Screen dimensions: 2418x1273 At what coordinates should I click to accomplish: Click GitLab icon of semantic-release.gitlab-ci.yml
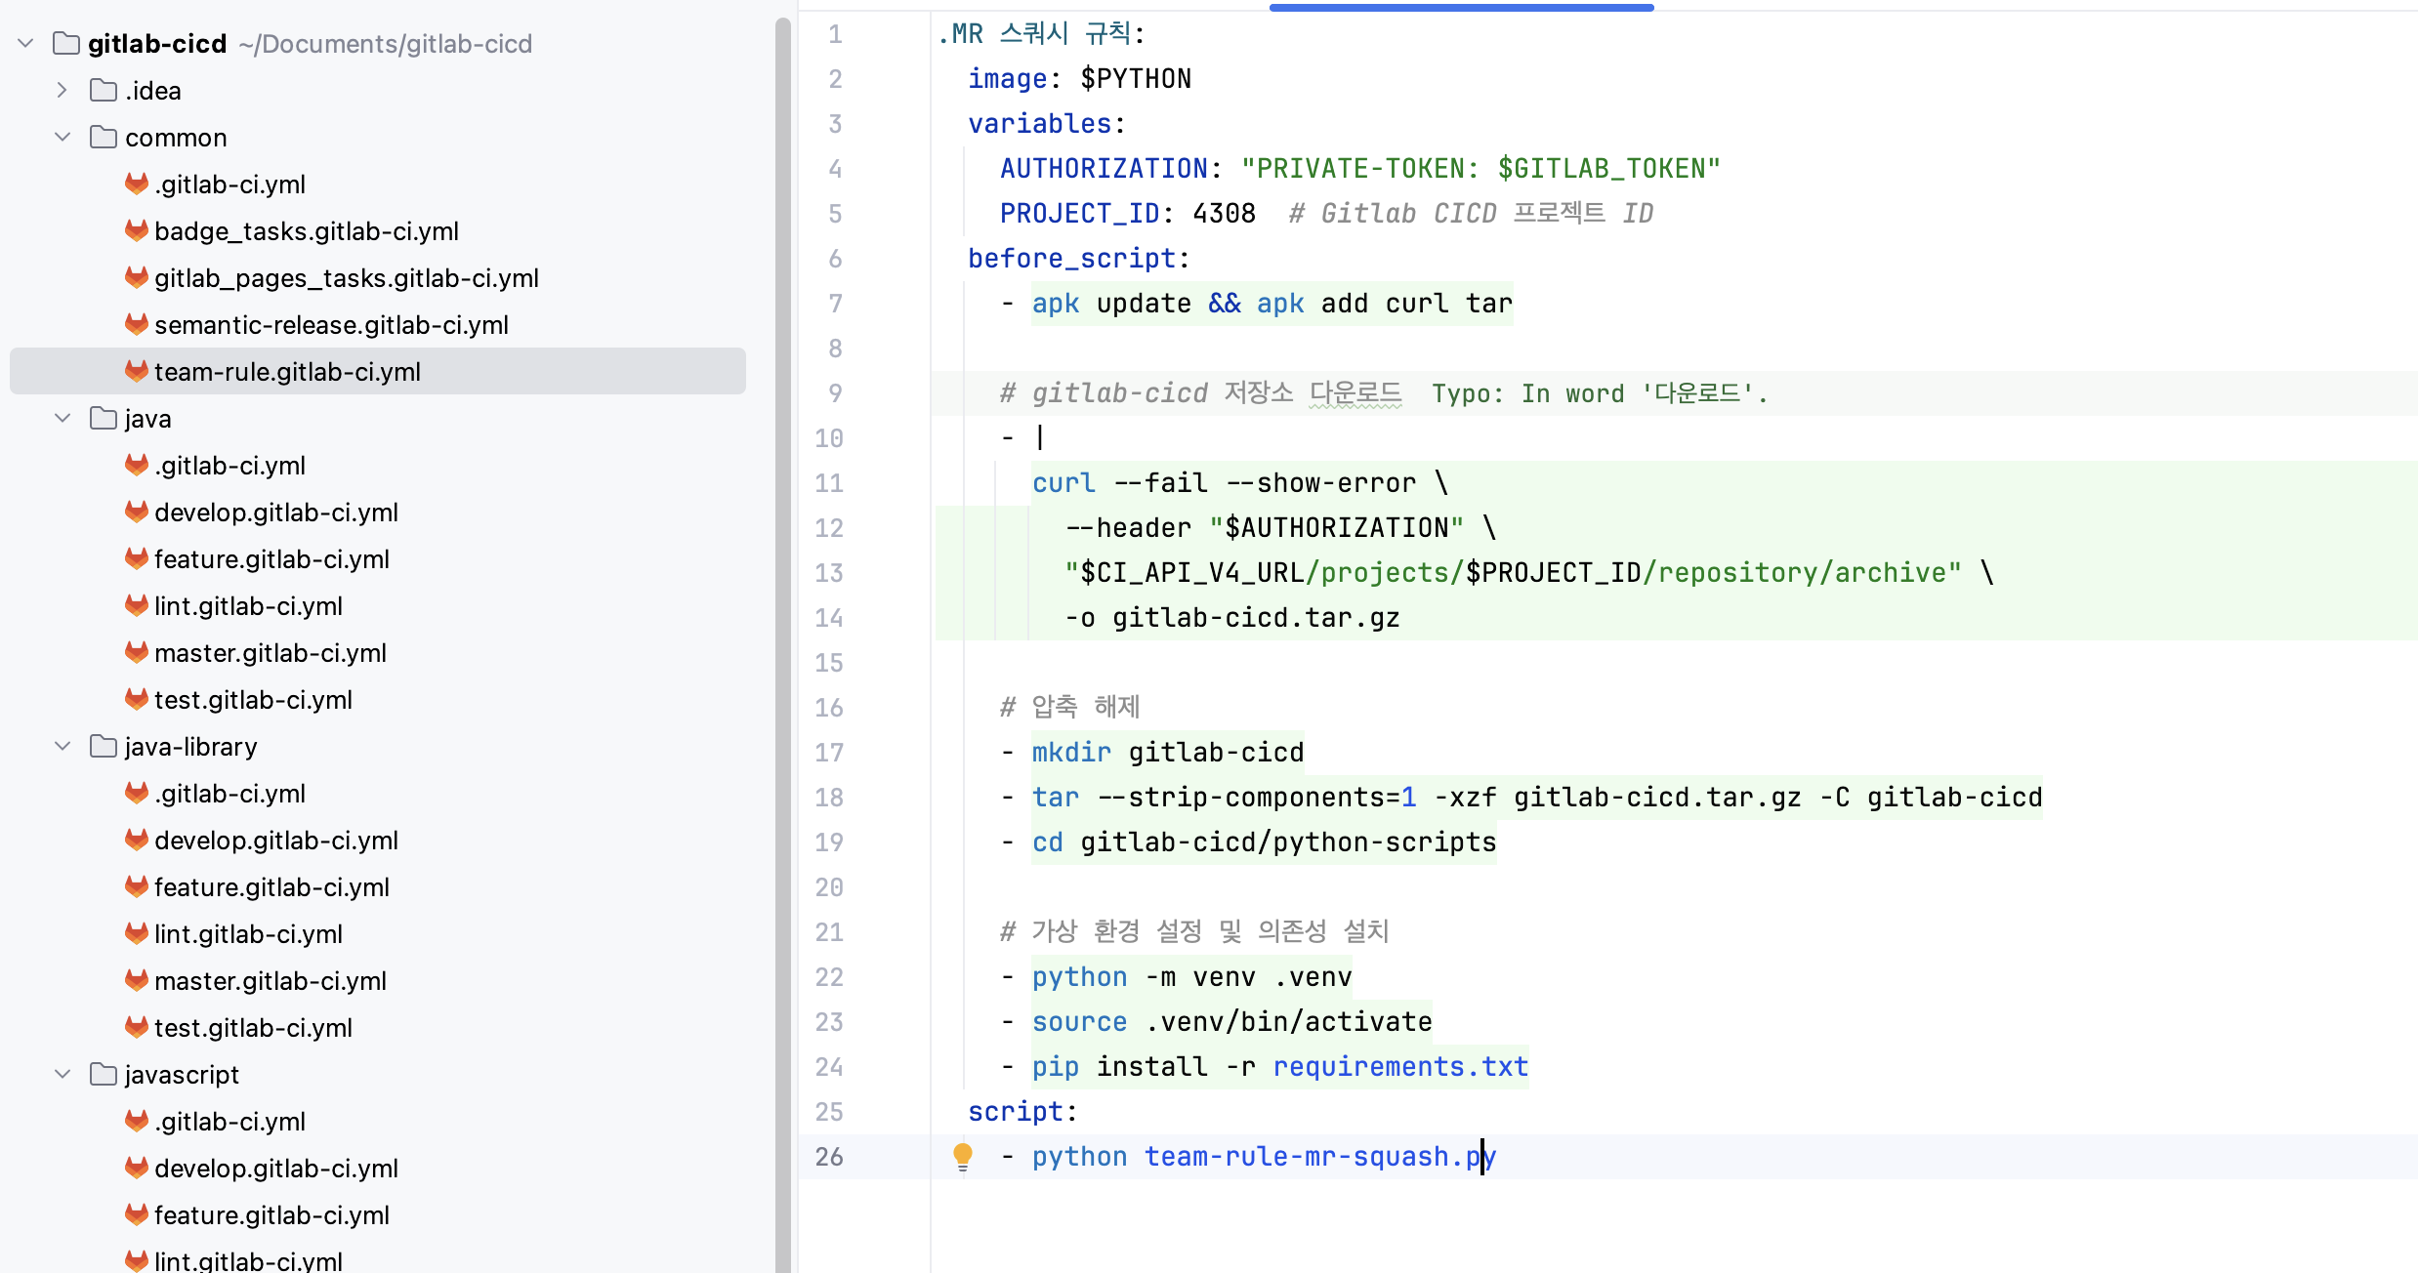click(x=137, y=324)
